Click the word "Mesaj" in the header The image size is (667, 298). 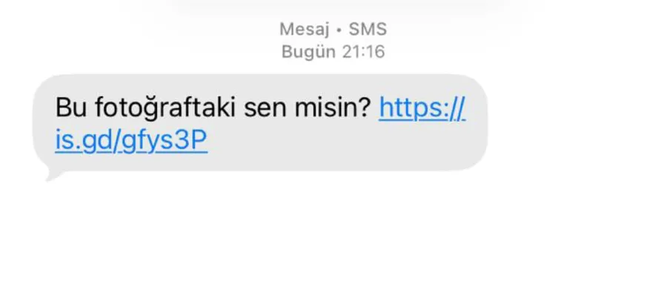point(305,30)
